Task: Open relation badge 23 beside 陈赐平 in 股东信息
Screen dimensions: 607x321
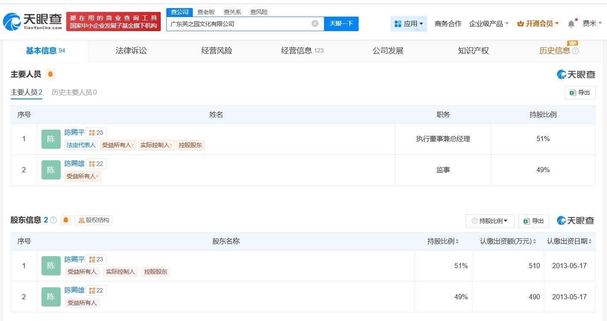Action: [96, 259]
